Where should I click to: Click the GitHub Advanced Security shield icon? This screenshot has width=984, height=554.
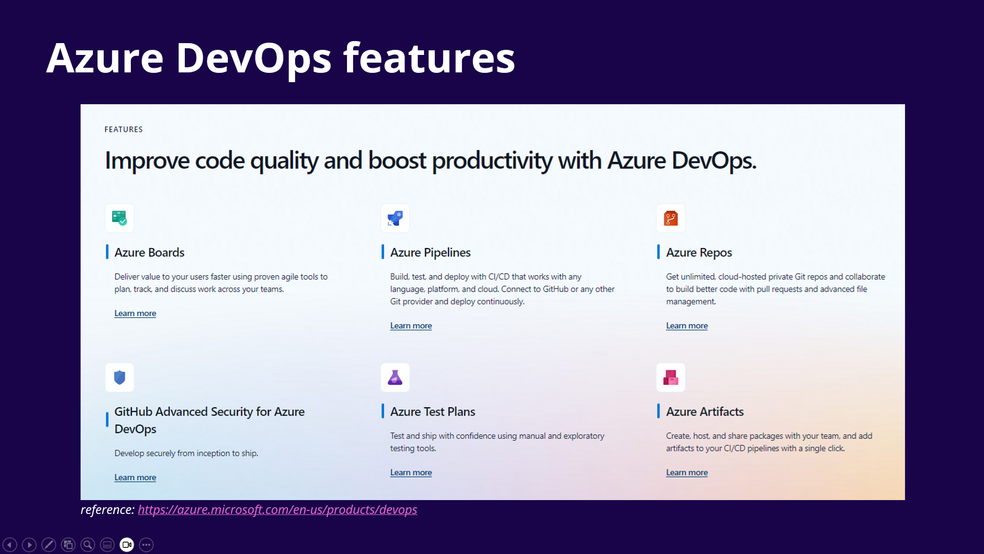pyautogui.click(x=120, y=377)
